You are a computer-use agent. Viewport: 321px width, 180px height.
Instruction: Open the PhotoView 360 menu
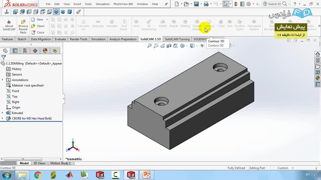[x=123, y=4]
